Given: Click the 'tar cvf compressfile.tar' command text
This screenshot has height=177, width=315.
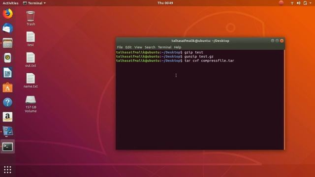Looking at the screenshot, I should point(209,60).
